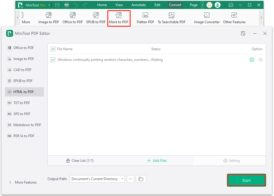Click Clear List (1/1)
Screen dimensions: 274x196
pyautogui.click(x=80, y=161)
